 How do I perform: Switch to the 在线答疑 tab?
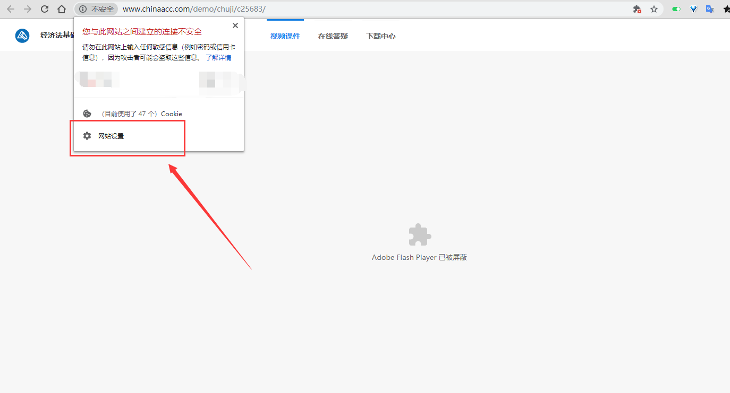pyautogui.click(x=333, y=36)
